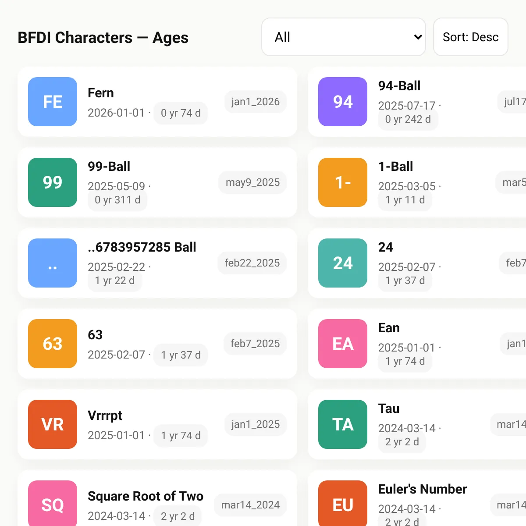Click the date 2025-05-09 on 99-Ball

coord(116,186)
